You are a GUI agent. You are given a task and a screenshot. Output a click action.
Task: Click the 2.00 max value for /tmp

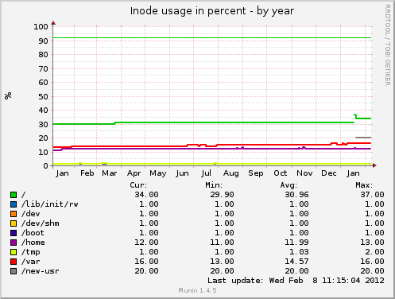coord(374,252)
